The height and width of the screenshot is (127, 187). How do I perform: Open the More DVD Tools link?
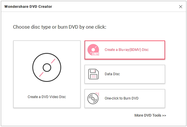[x=148, y=115]
